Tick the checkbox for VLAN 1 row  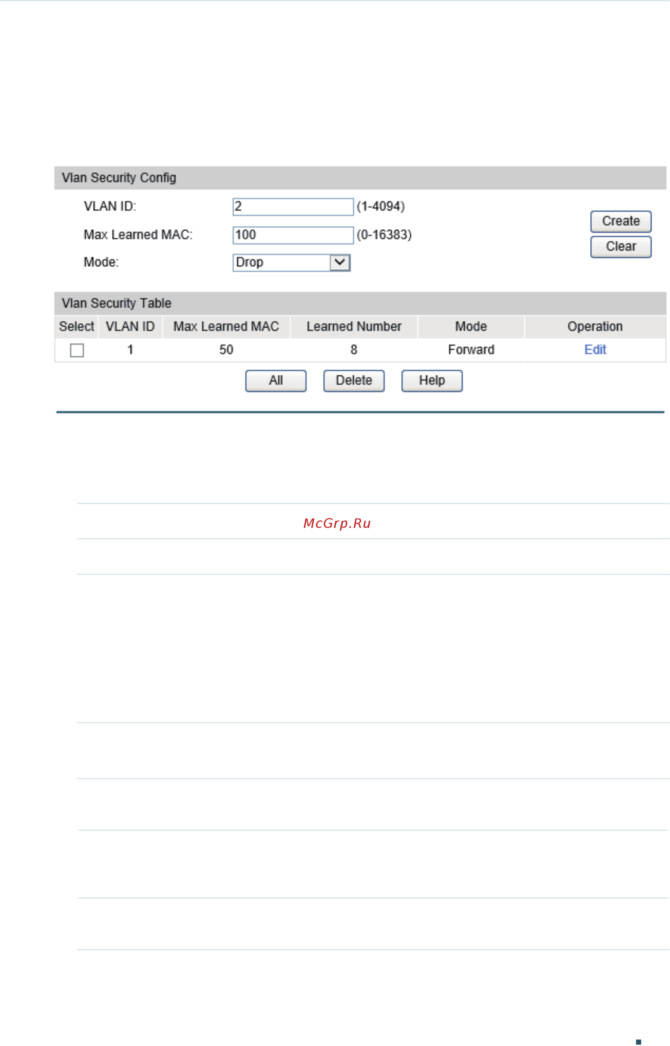point(77,350)
